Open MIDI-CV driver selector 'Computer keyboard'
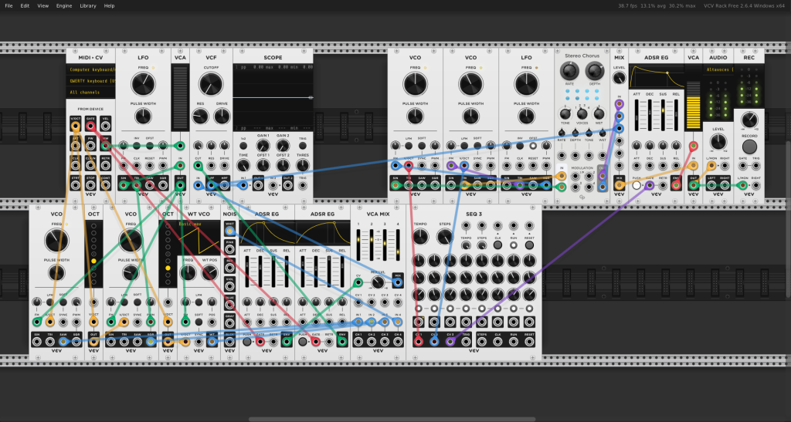791x422 pixels. [91, 69]
